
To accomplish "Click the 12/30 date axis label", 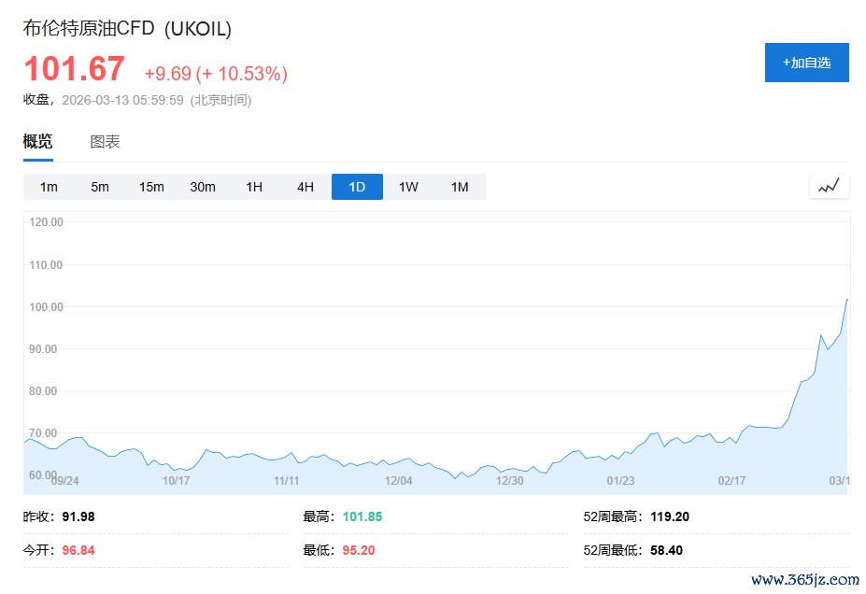I will coord(510,481).
